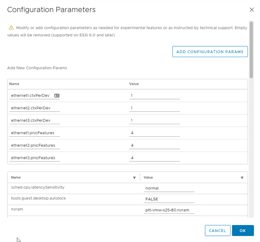
Task: Open the Value column filter icon
Action: (x=242, y=177)
